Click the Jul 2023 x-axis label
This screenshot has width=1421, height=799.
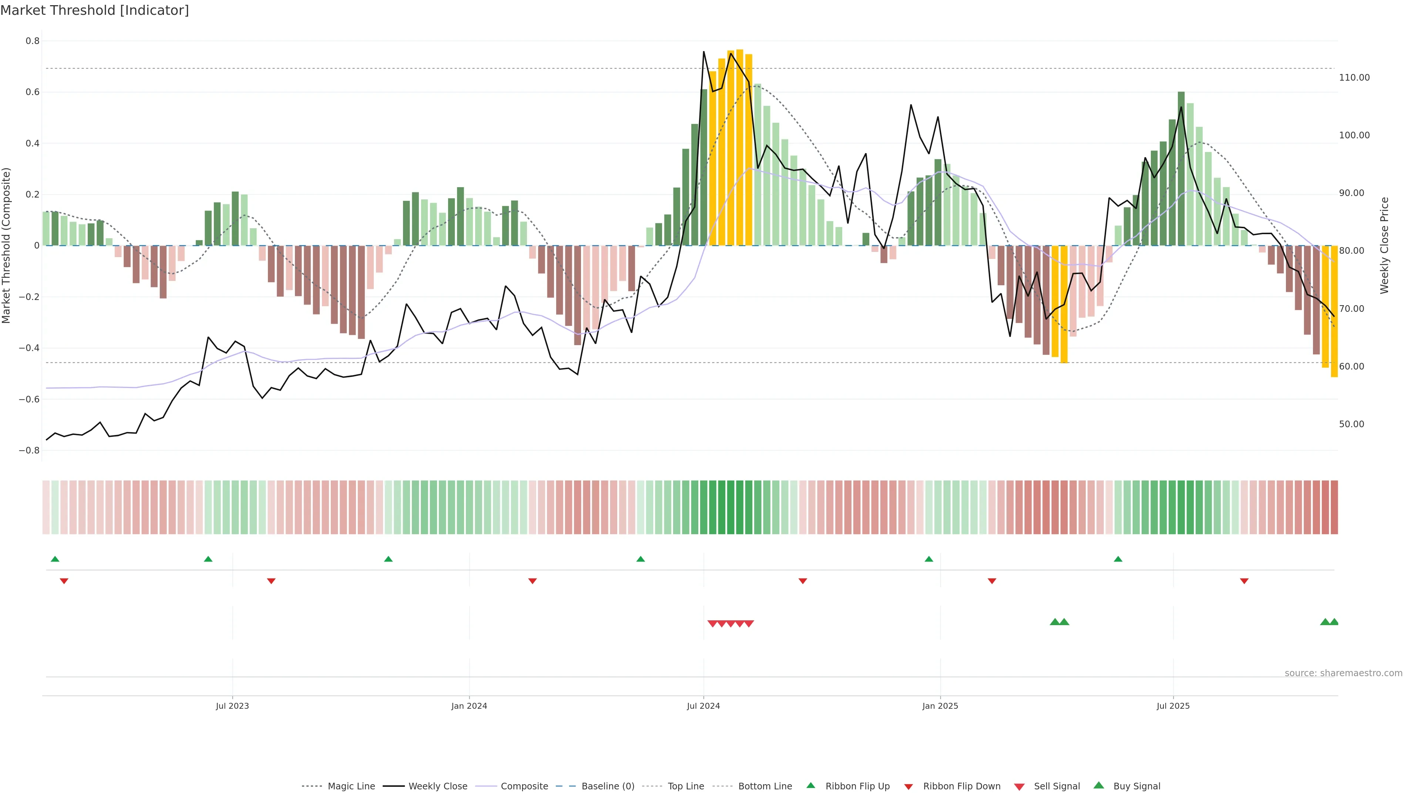pos(232,706)
